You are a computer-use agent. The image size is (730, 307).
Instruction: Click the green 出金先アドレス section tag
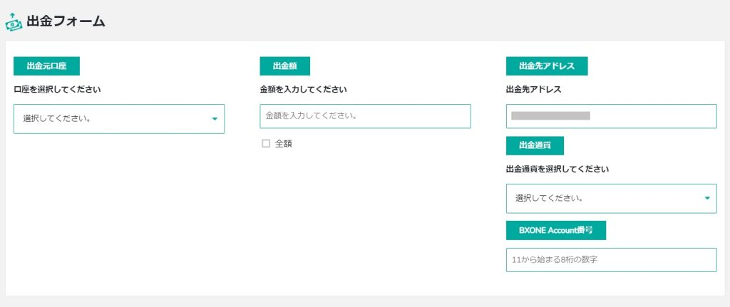547,66
